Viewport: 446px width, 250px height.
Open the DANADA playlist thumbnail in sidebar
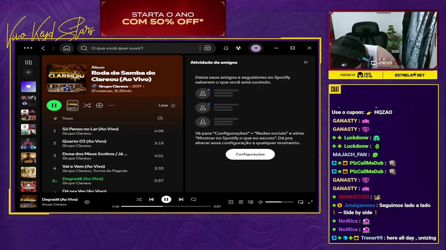[x=28, y=186]
